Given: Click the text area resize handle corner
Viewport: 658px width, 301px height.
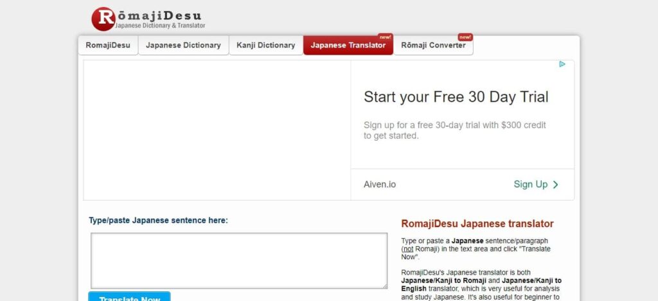Looking at the screenshot, I should point(384,286).
